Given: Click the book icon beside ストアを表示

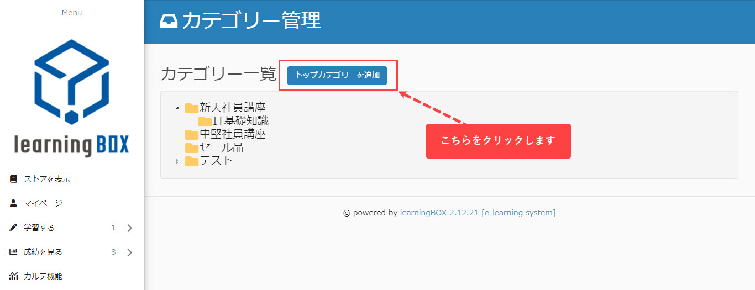Looking at the screenshot, I should tap(14, 179).
